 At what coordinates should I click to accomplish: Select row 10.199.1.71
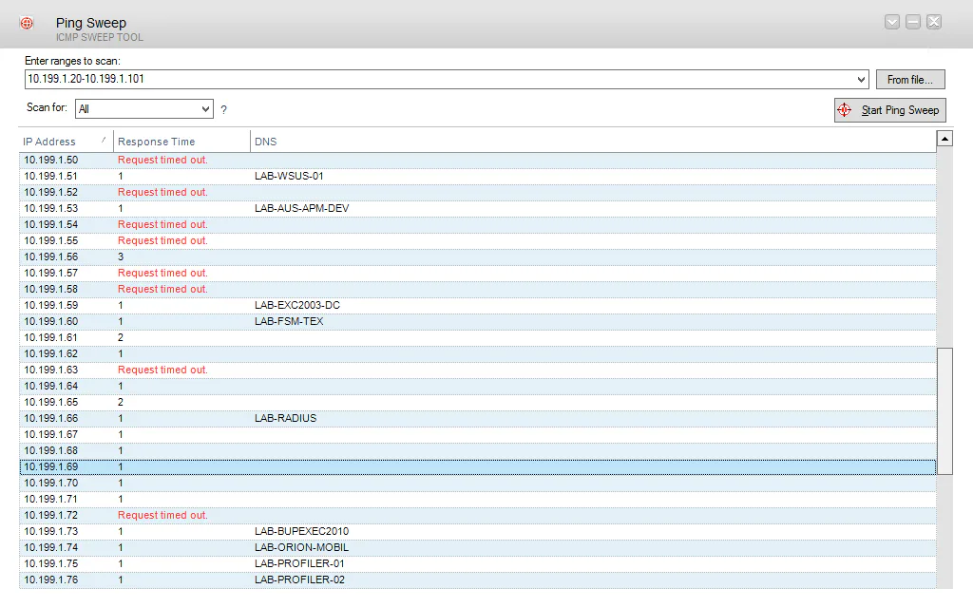click(477, 499)
